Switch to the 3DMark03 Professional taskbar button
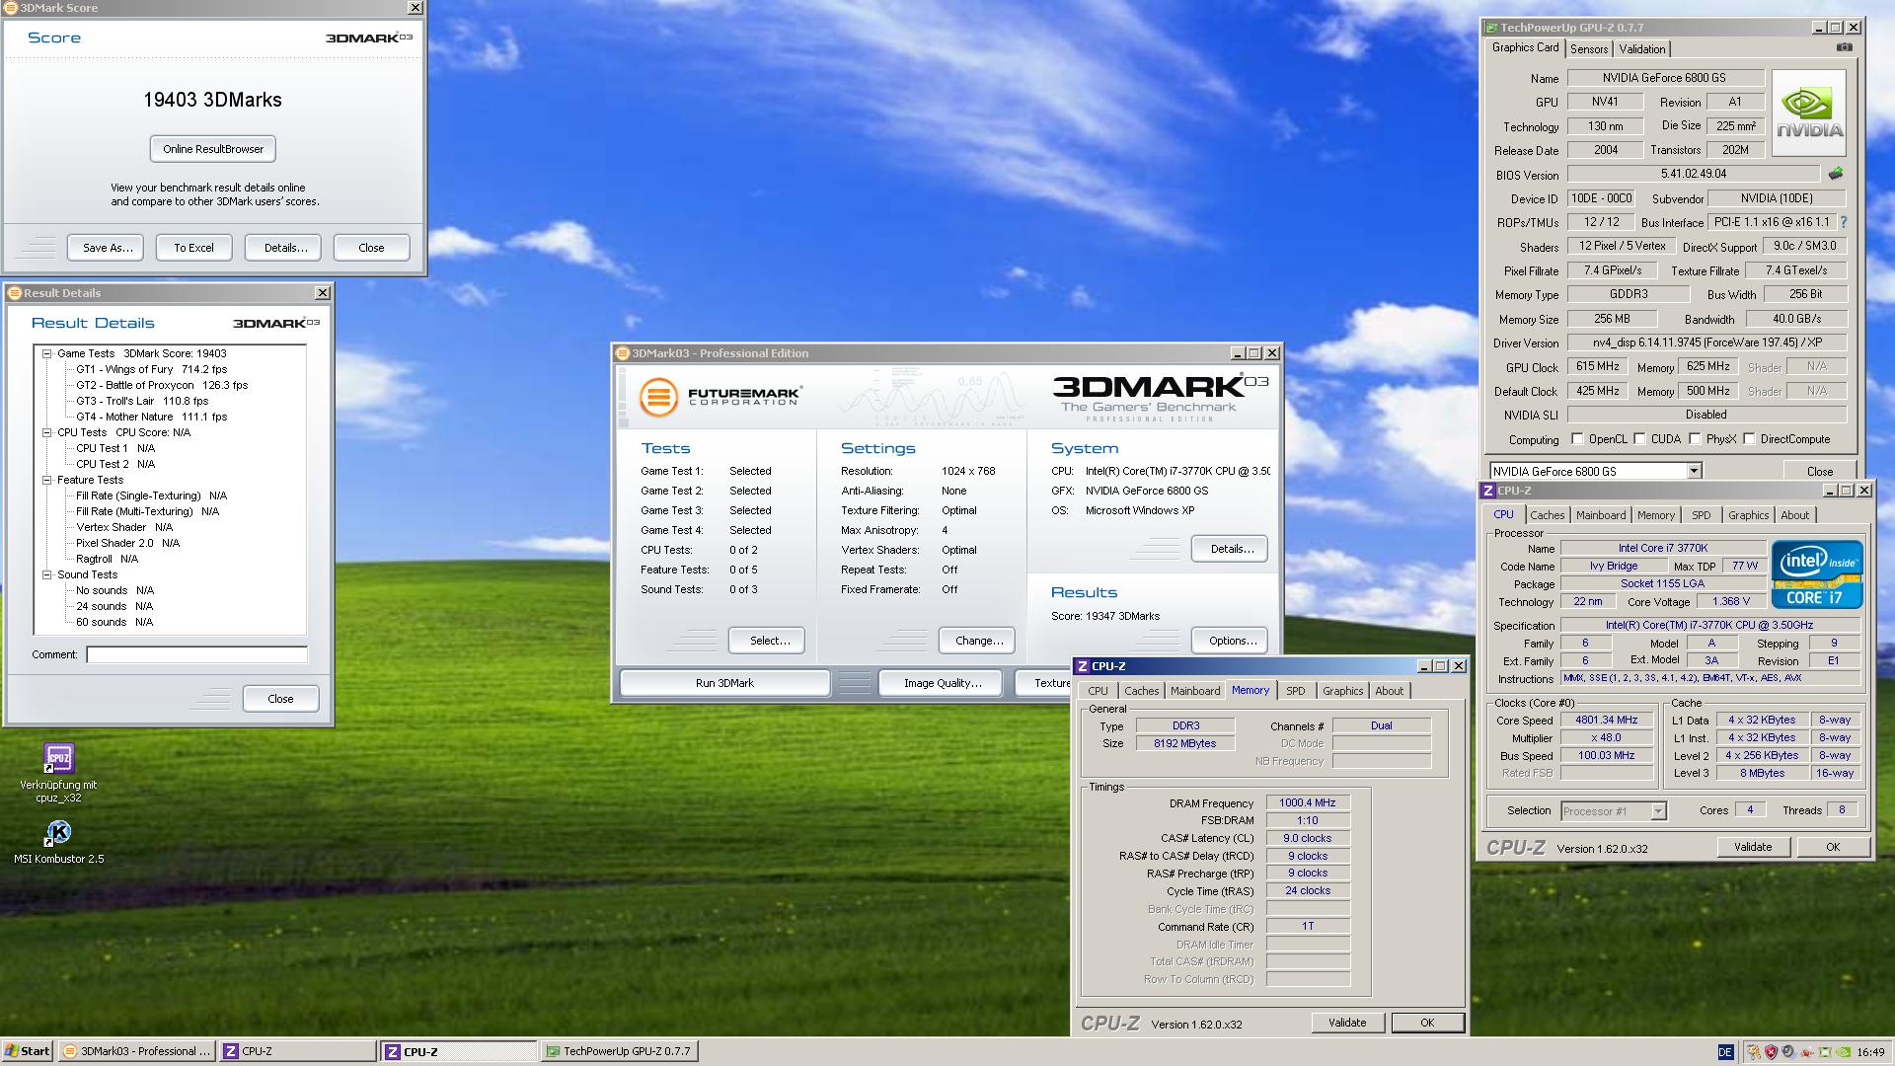 (x=136, y=1051)
